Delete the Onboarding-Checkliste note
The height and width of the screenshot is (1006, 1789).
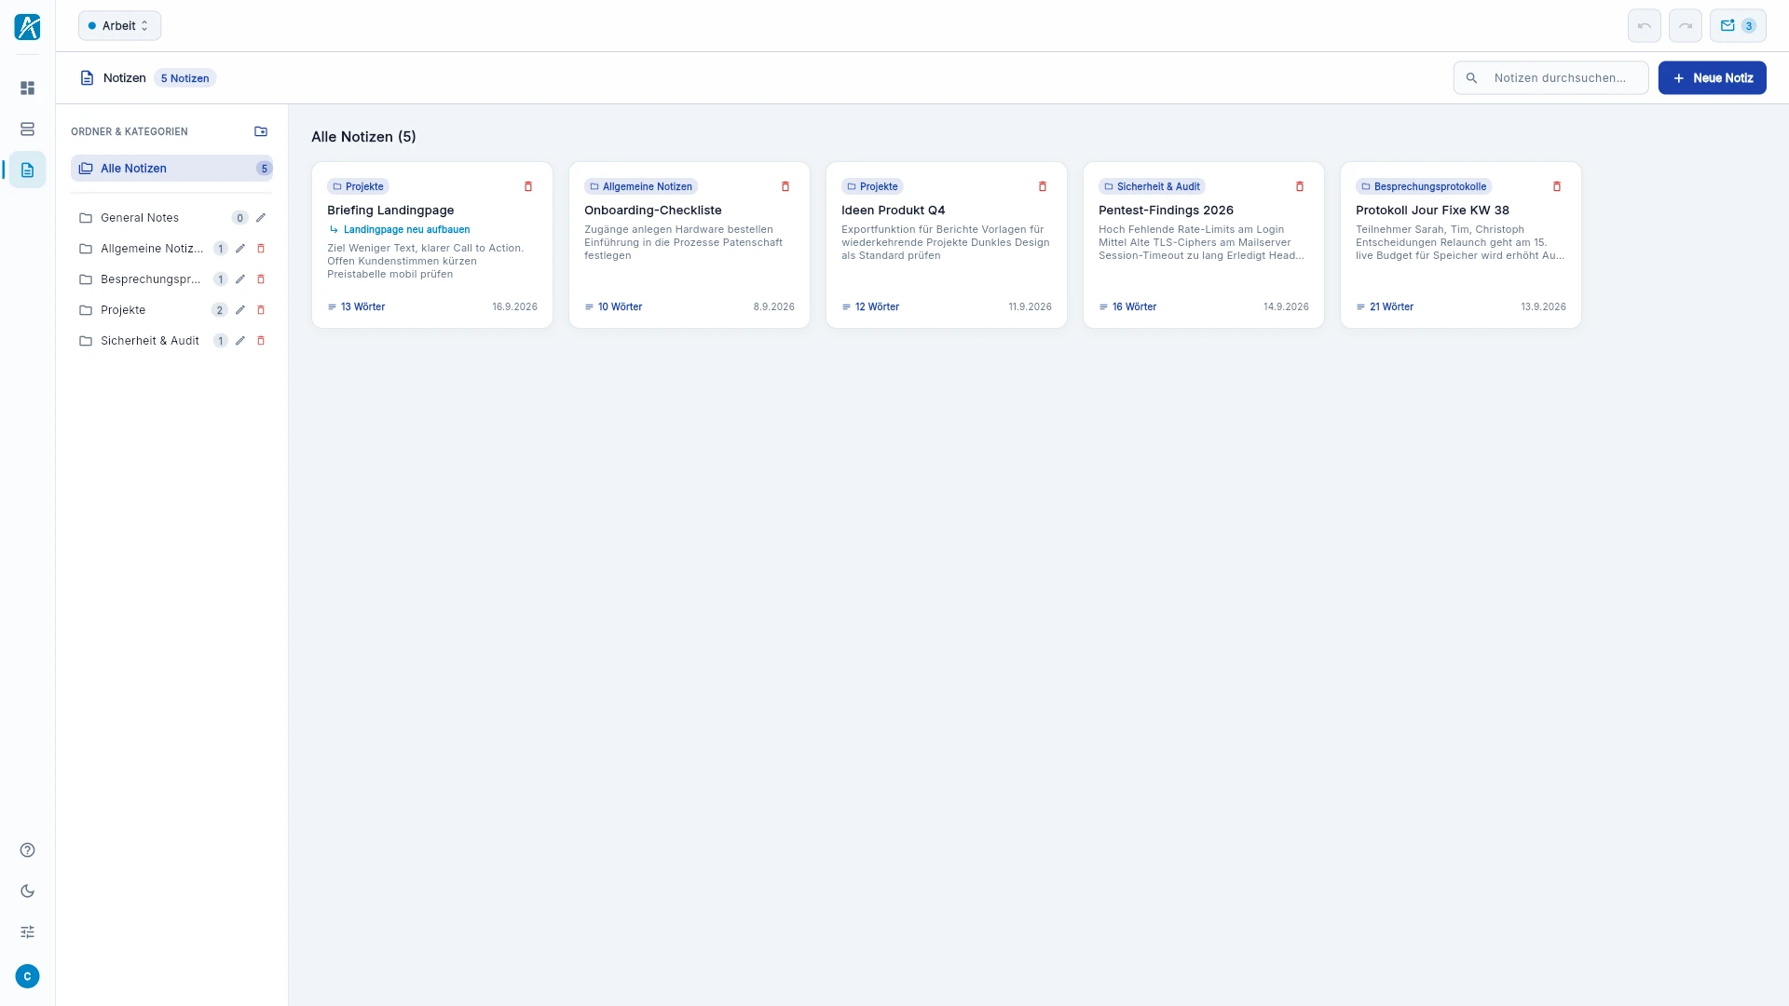785,186
